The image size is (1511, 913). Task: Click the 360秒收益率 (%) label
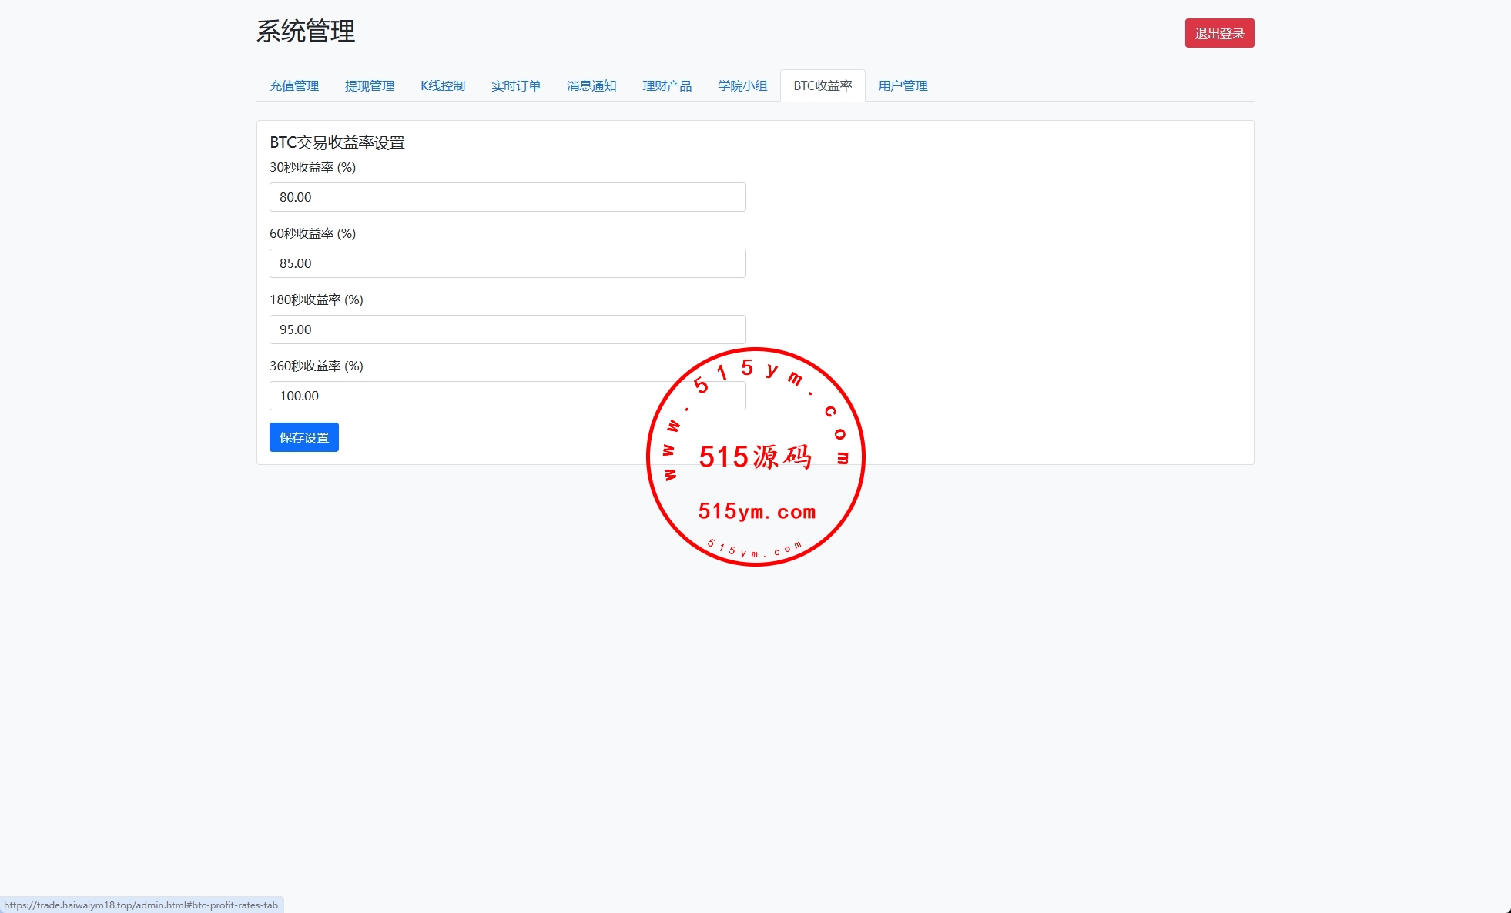[x=316, y=366]
